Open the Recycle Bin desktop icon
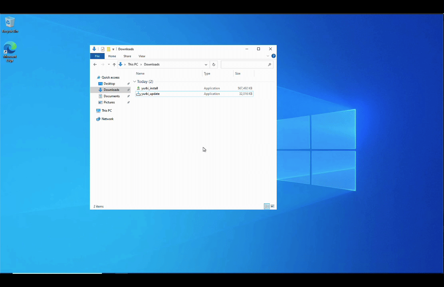The image size is (444, 287). coord(10,23)
